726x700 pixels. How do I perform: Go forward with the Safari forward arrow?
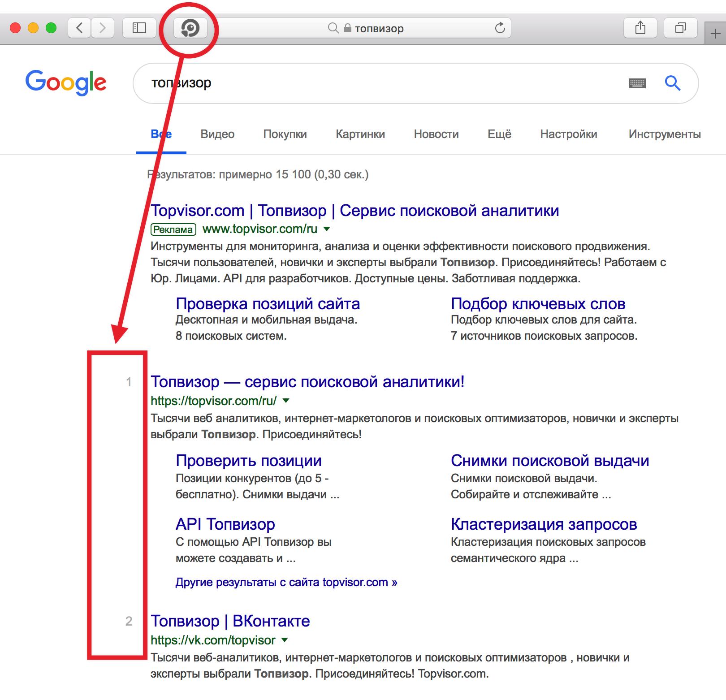pos(103,28)
